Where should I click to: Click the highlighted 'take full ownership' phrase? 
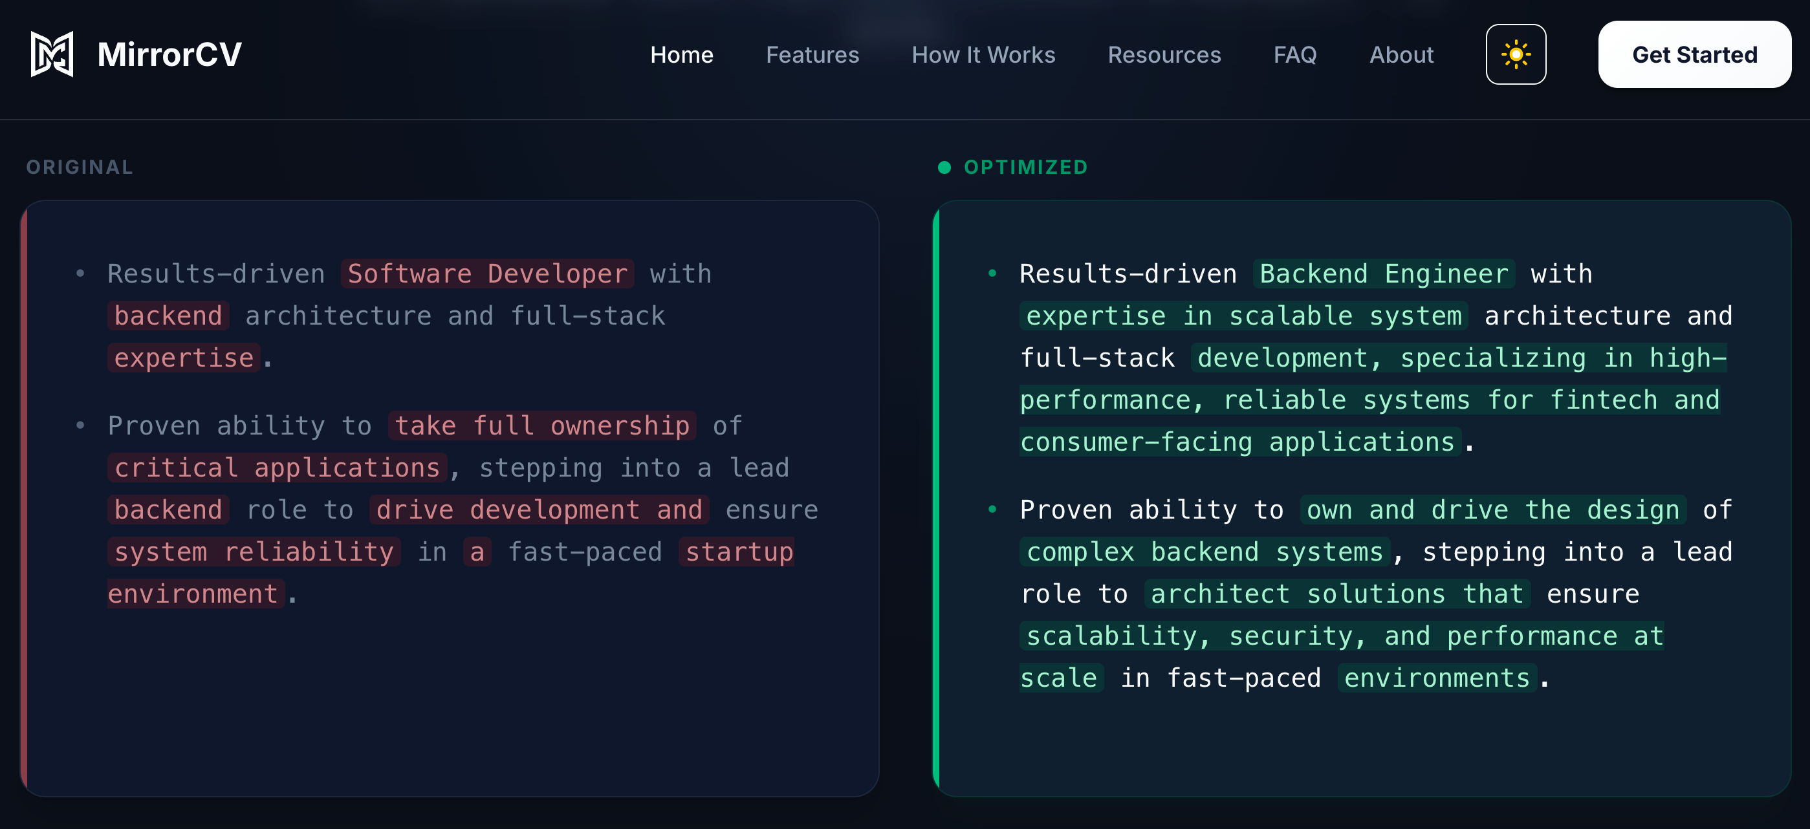pyautogui.click(x=541, y=425)
